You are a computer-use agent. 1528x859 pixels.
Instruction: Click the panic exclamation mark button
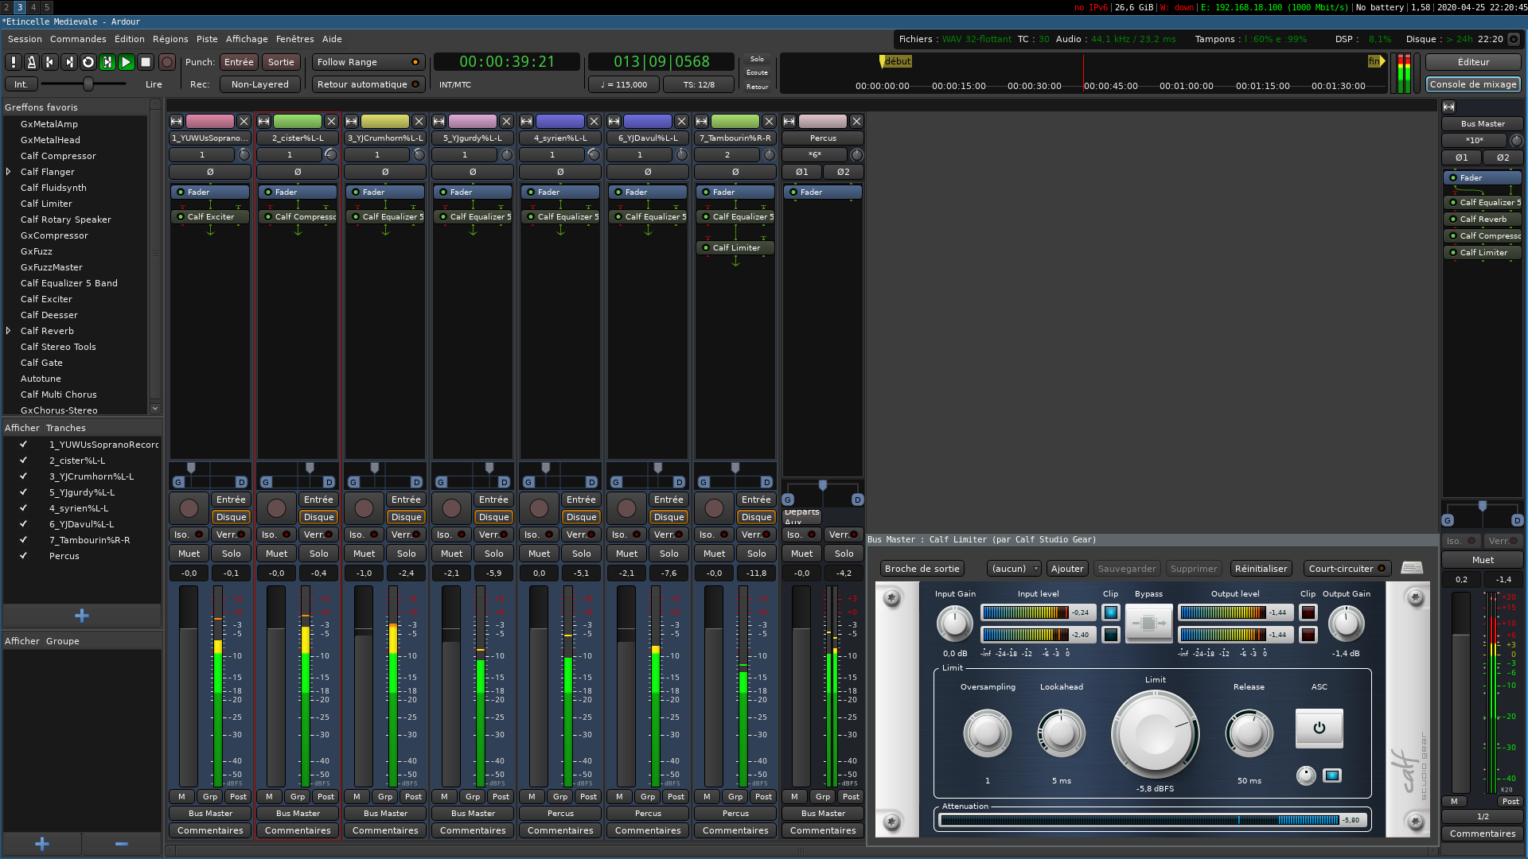(13, 62)
